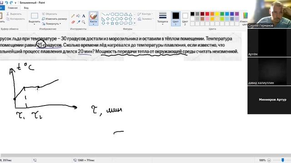Open the Кисти brushes dropdown arrow

pyautogui.click(x=94, y=24)
